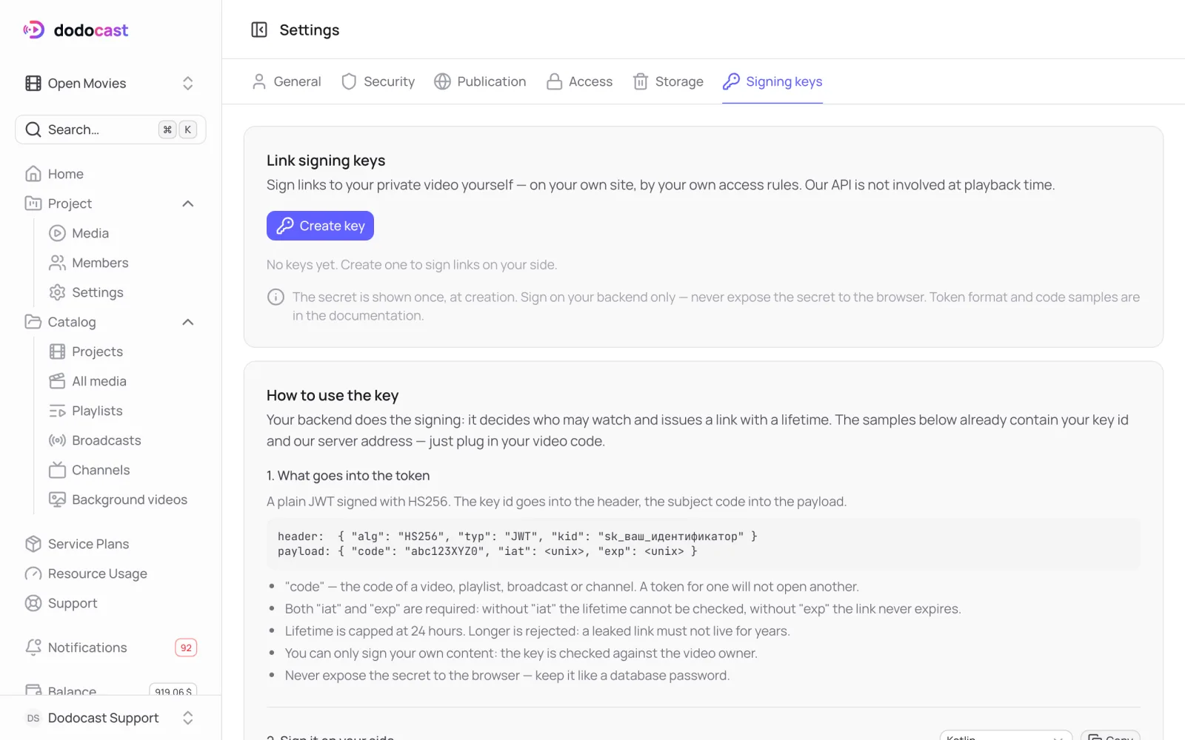This screenshot has width=1185, height=740.
Task: Switch to the Security tab
Action: pos(378,81)
